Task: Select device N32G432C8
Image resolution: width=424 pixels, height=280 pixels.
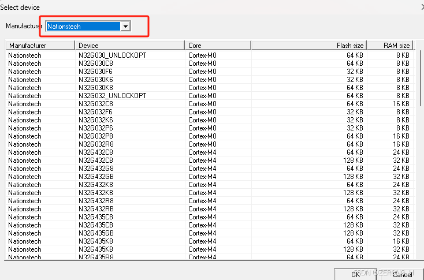Action: 96,152
